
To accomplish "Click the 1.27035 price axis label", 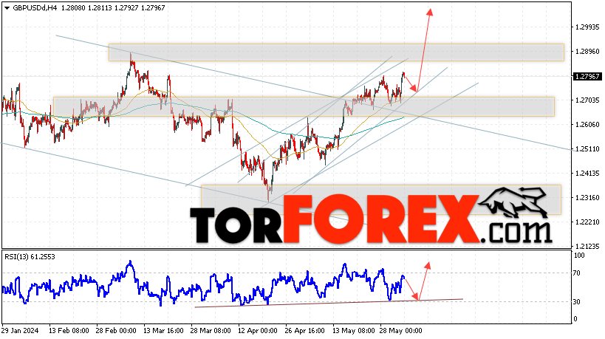I will click(x=587, y=100).
